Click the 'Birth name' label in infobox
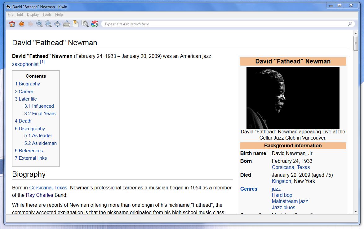The image size is (364, 229). pos(253,153)
